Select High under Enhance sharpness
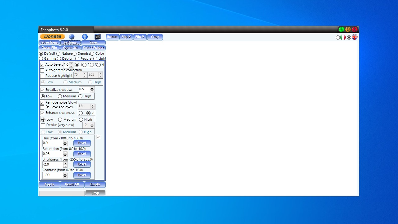Viewport: 398px width, 224px height. pos(81,120)
